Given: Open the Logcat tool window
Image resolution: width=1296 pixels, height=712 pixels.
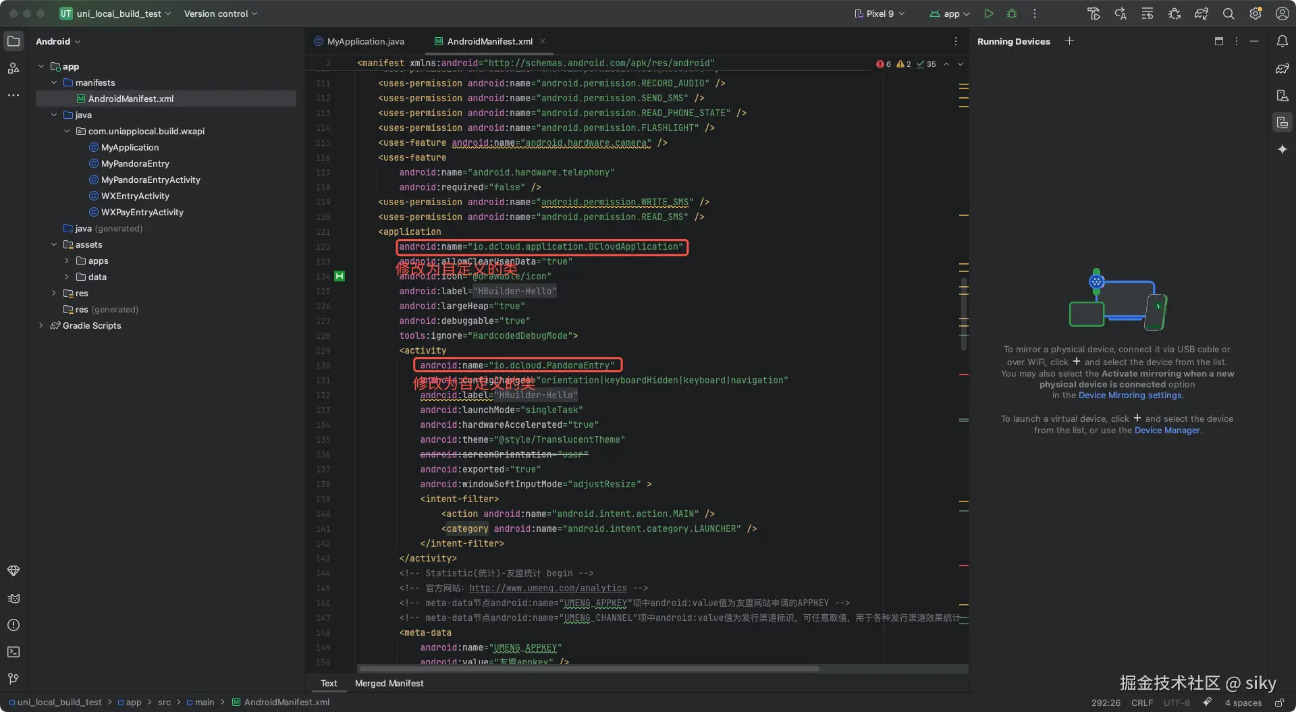Looking at the screenshot, I should point(13,598).
